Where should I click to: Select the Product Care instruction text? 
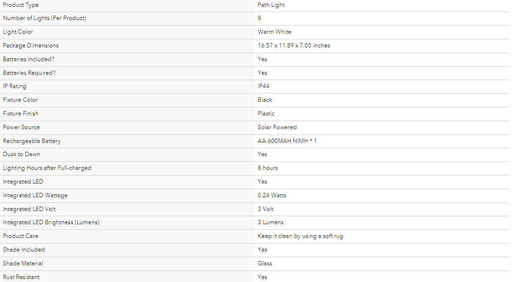[x=301, y=236]
